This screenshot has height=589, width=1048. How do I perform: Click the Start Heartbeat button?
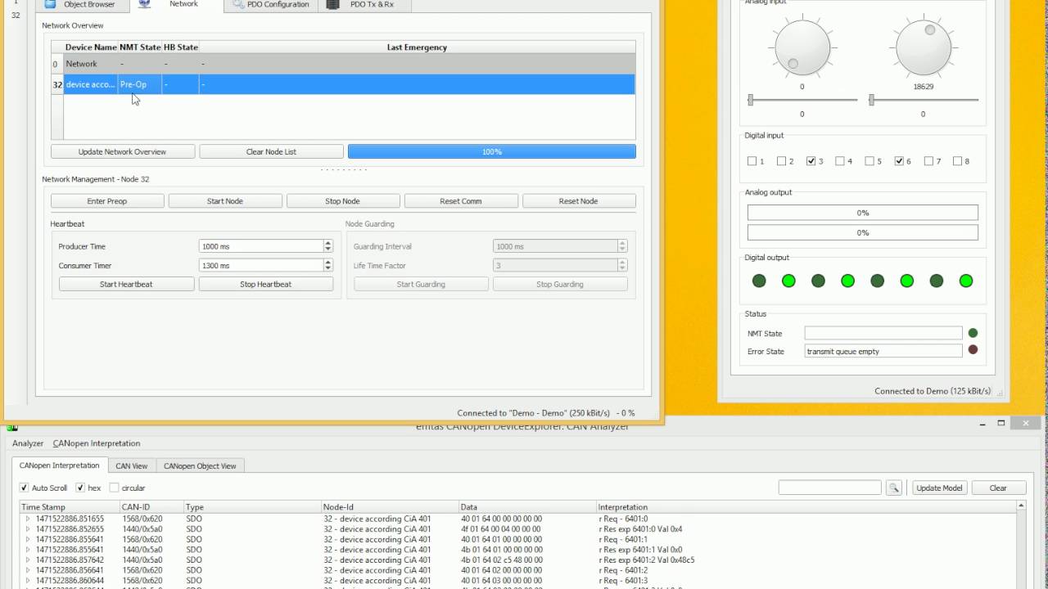click(126, 284)
